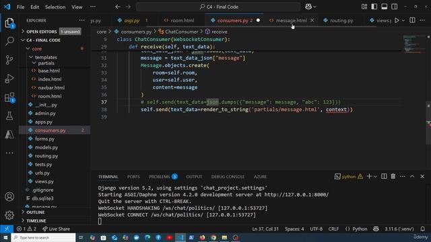431x242 pixels.
Task: Expand the Open Editors section
Action: click(55, 32)
